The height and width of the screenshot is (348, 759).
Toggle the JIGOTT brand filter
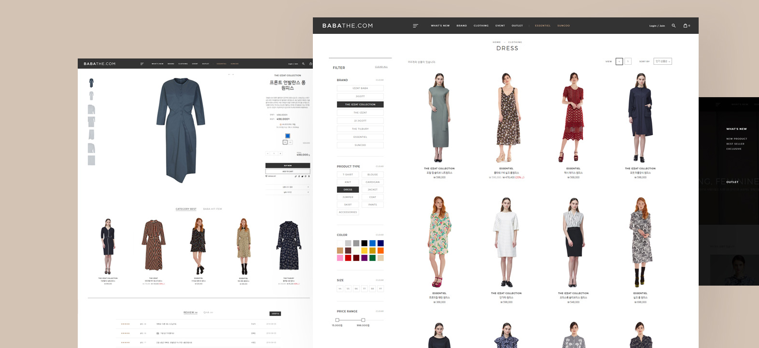tap(360, 96)
